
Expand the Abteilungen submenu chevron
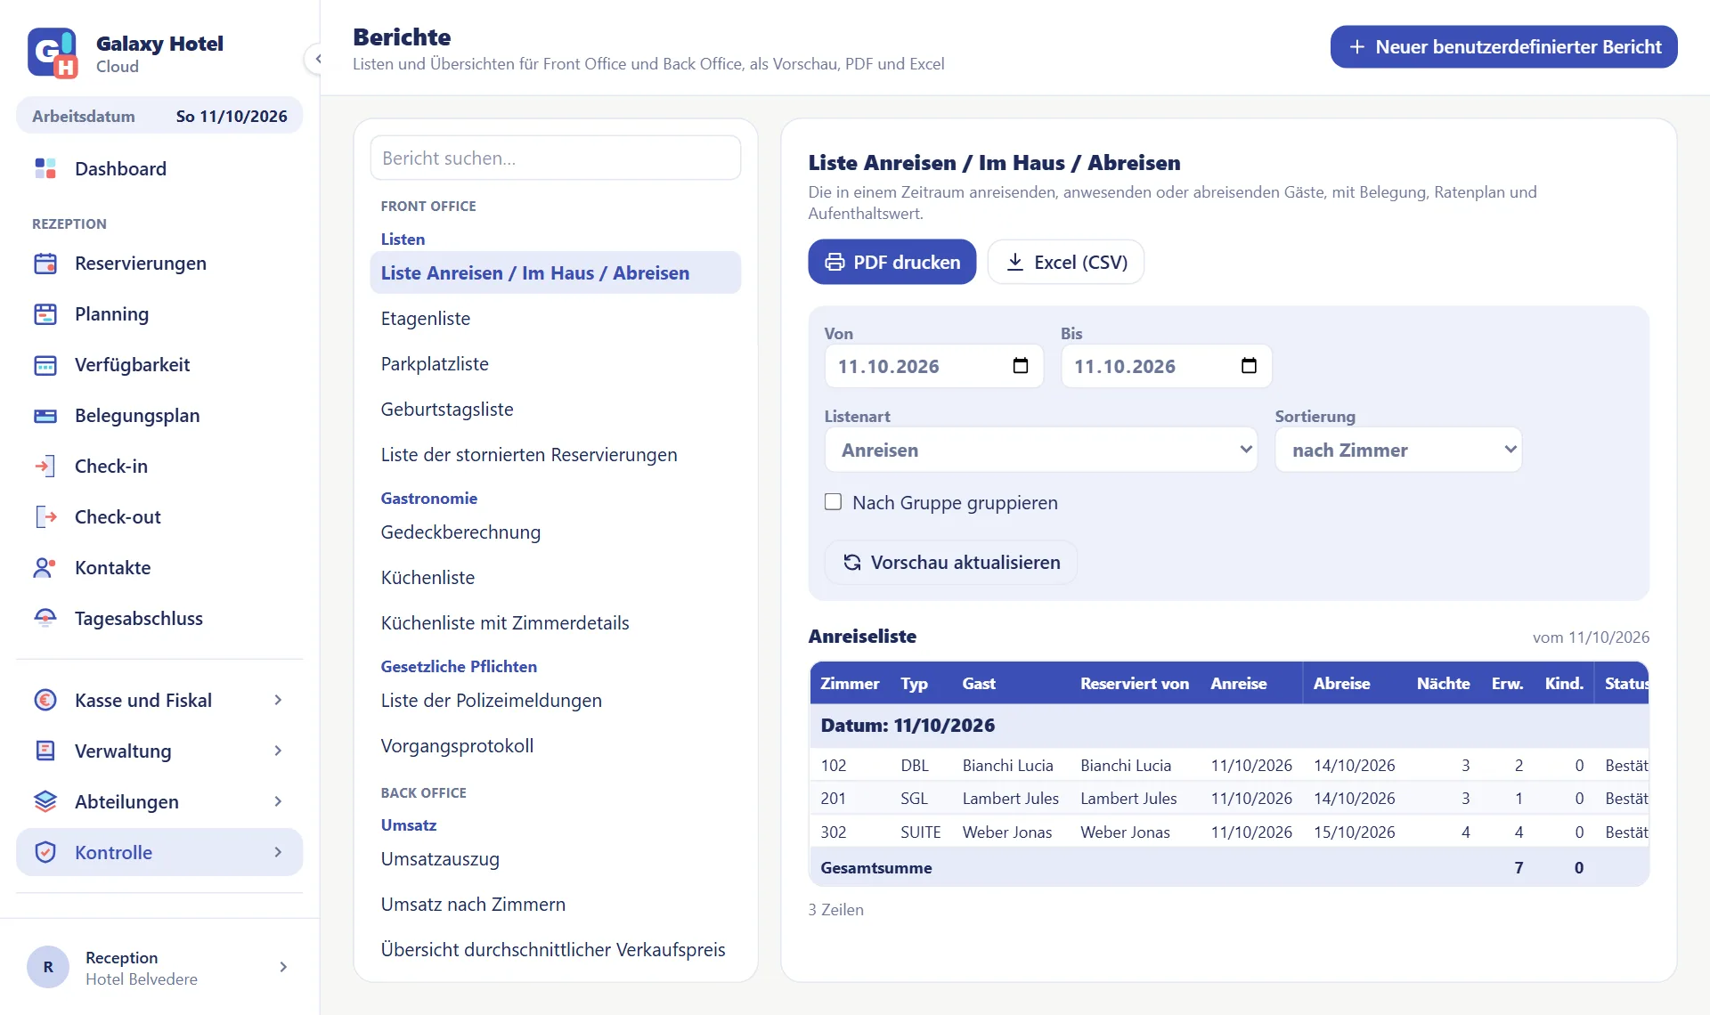[279, 802]
